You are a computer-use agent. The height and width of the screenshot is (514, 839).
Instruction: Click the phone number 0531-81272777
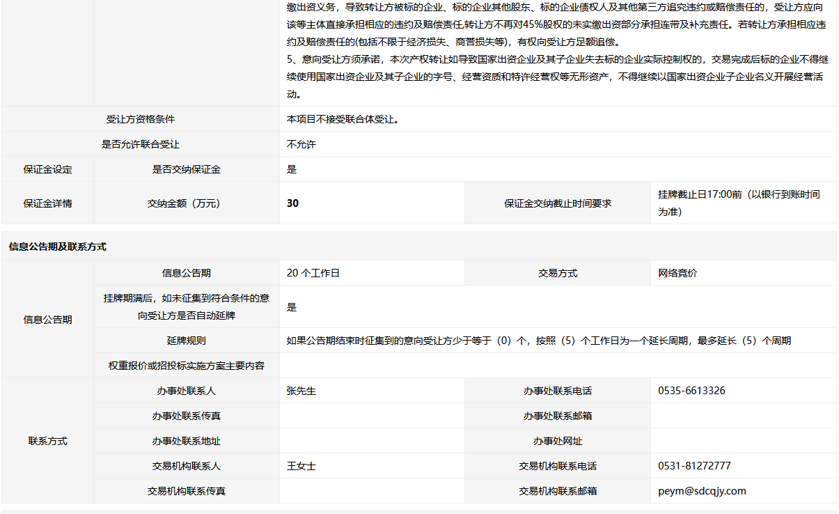(694, 466)
